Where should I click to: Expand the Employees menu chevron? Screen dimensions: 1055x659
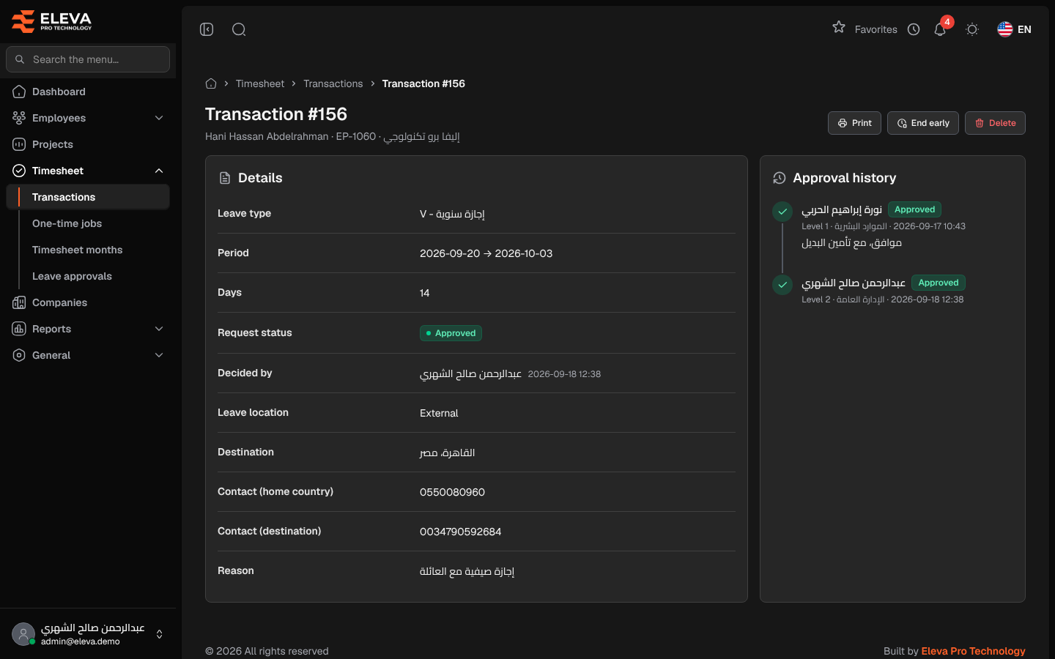pyautogui.click(x=159, y=118)
